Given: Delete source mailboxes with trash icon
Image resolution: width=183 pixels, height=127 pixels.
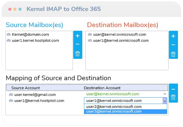Looking at the screenshot, I should [78, 53].
